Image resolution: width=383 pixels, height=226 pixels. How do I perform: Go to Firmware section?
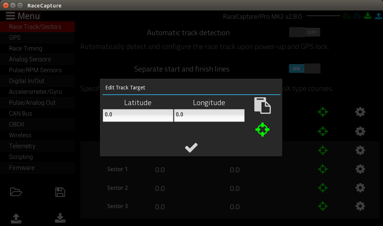(37, 168)
